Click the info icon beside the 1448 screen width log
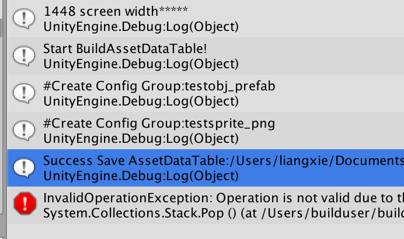404x239 pixels. [23, 19]
